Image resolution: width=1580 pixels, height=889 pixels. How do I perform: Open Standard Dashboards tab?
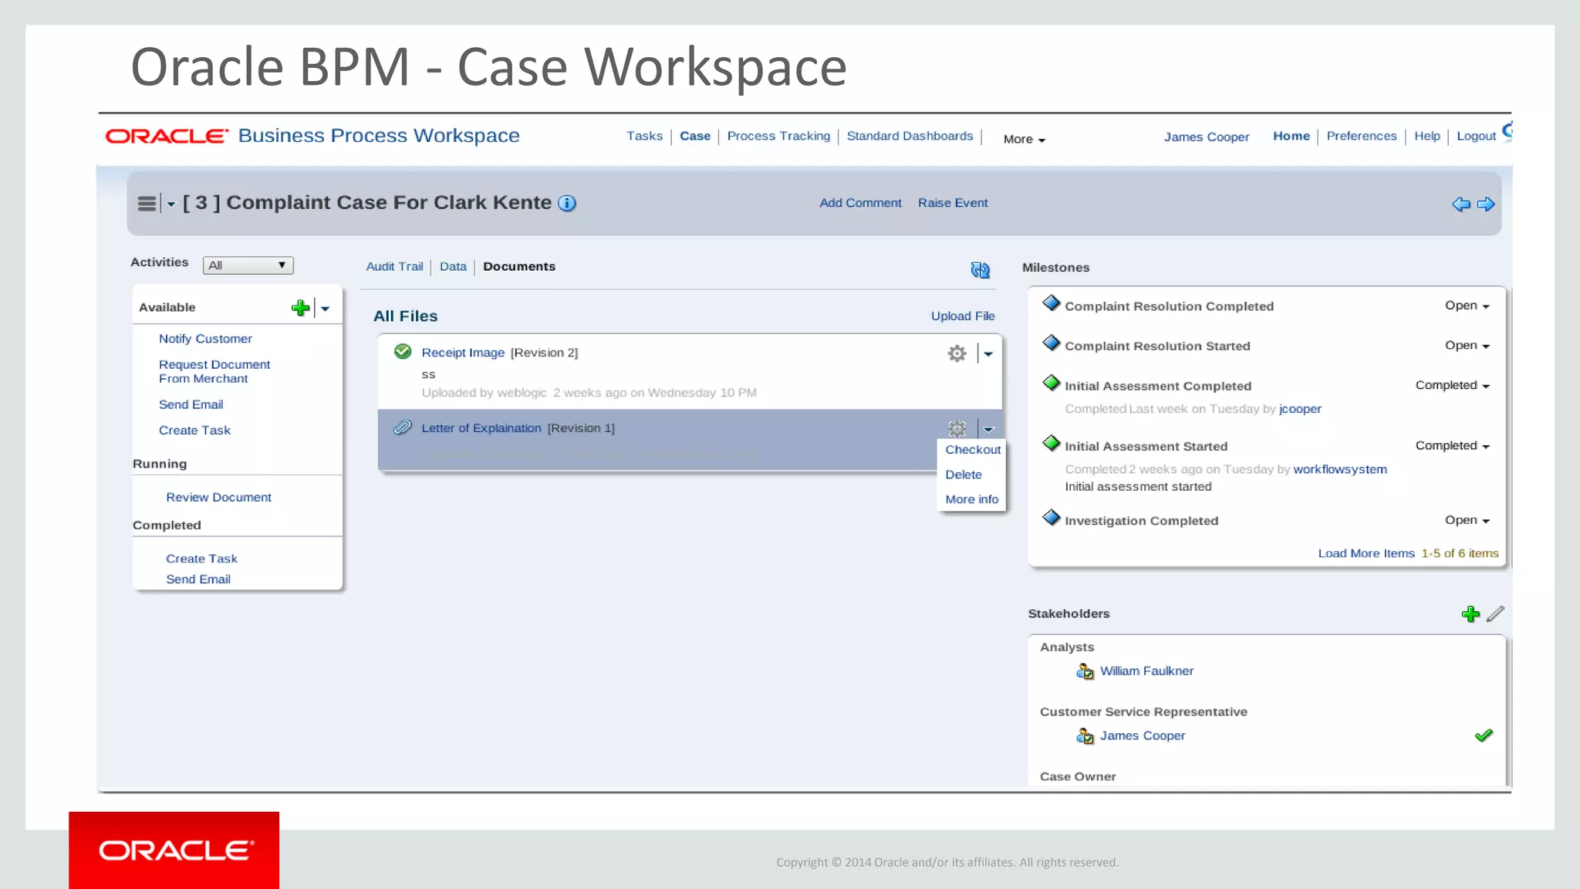(910, 136)
